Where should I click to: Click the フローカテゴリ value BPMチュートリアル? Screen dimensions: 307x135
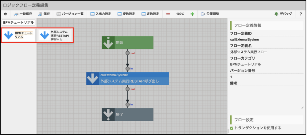tap(245, 64)
